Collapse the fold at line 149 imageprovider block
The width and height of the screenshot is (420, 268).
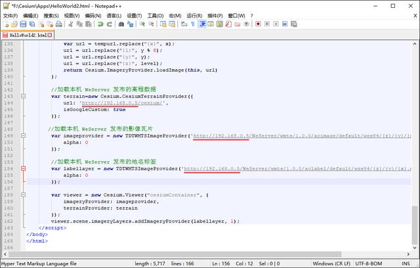point(24,135)
